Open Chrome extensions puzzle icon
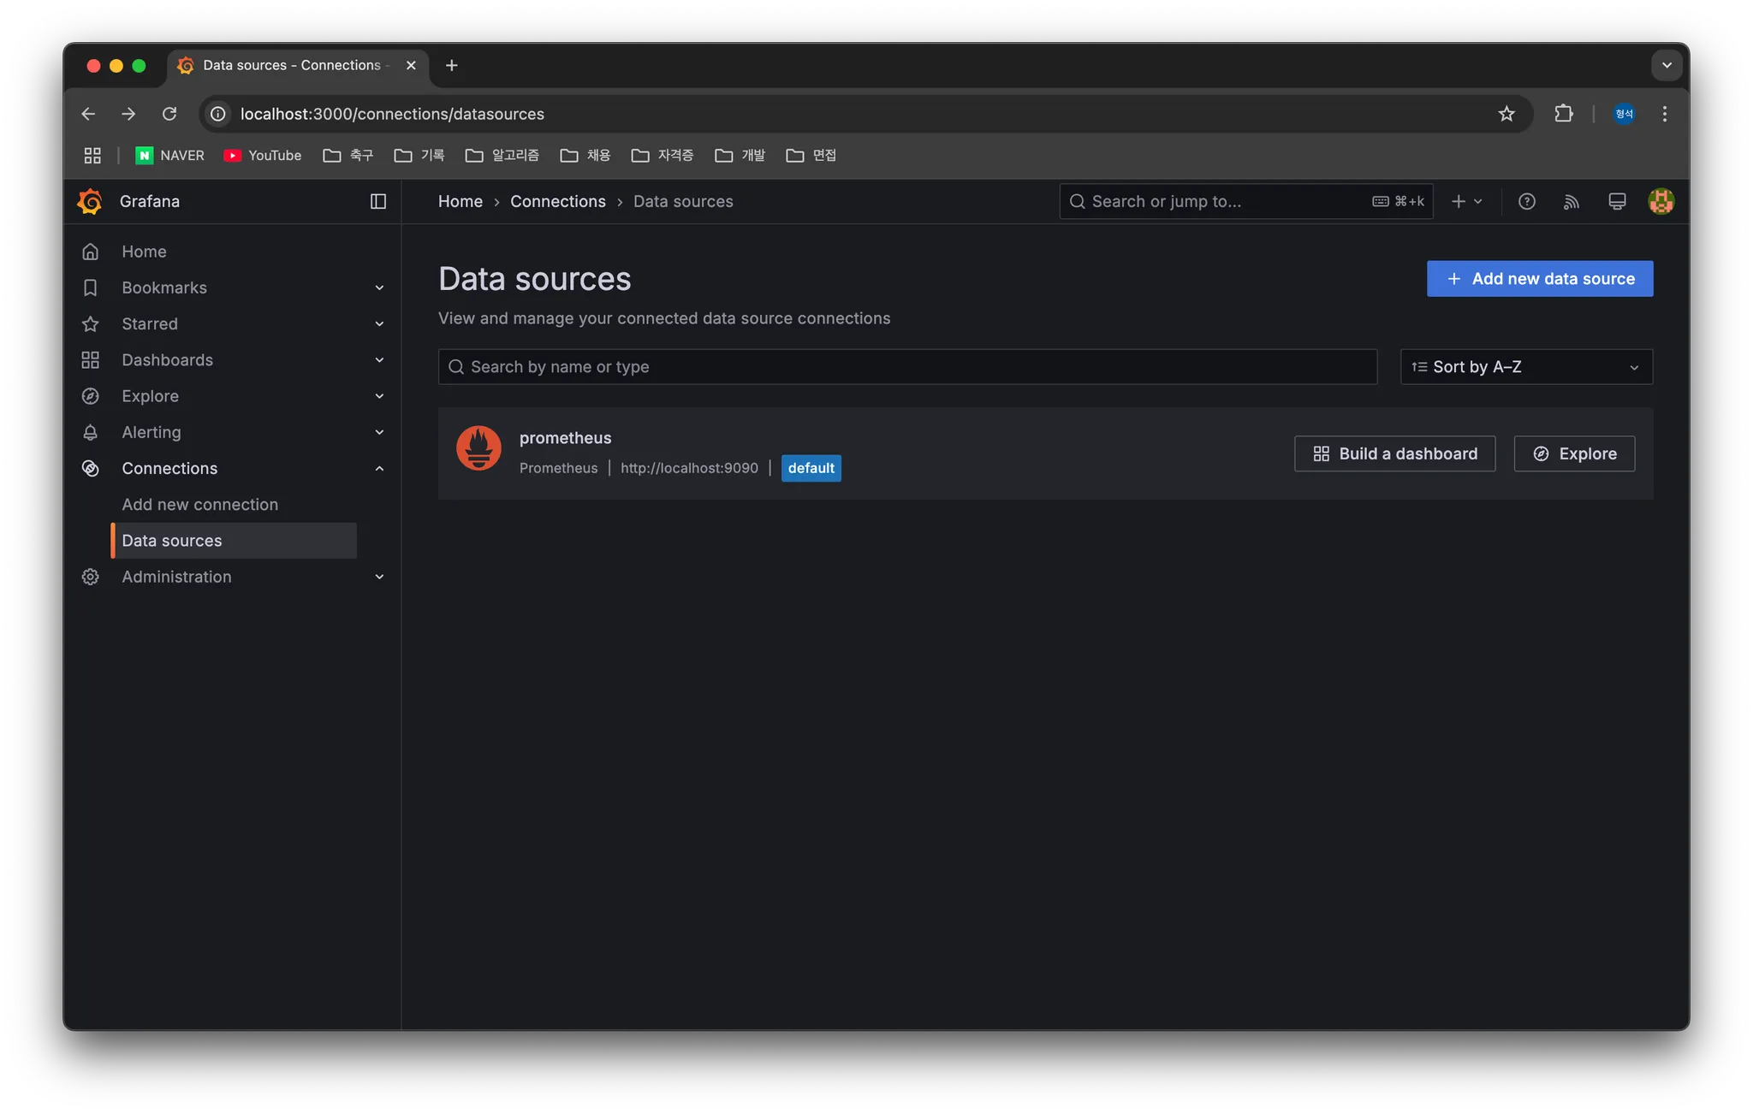1753x1114 pixels. pyautogui.click(x=1563, y=114)
